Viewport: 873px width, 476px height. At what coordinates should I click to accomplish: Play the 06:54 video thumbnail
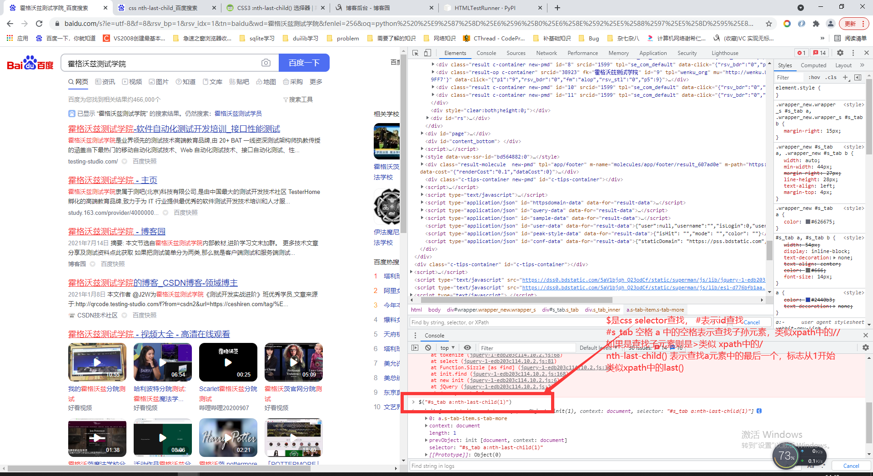(x=163, y=362)
